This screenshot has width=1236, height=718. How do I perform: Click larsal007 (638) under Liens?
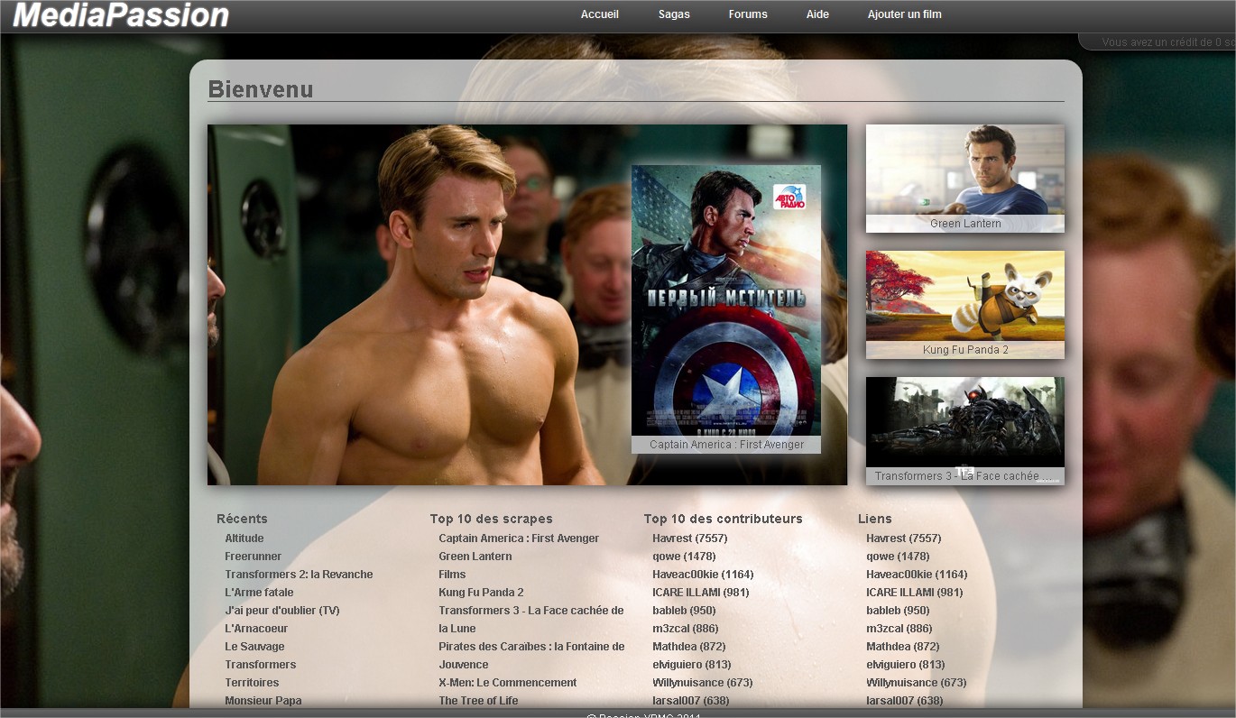[905, 701]
